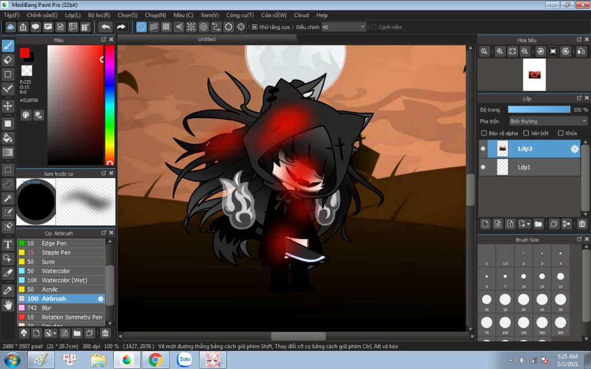Select the Brush tool in left toolbar
Screen dimensions: 591x369
click(x=8, y=46)
